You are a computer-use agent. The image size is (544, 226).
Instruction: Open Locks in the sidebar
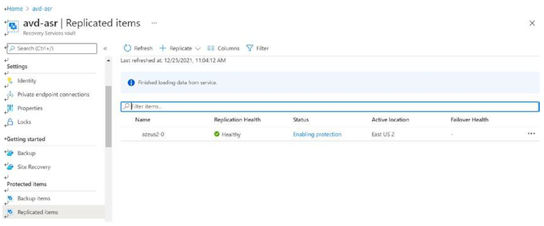coord(24,122)
